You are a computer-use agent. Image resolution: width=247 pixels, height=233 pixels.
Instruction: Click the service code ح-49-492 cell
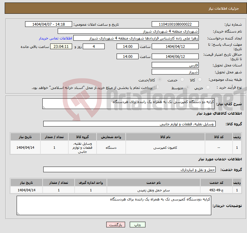(x=217, y=190)
